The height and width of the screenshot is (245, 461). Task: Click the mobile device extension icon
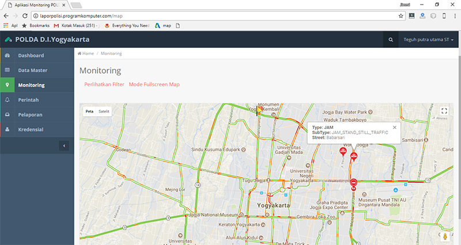pyautogui.click(x=444, y=16)
